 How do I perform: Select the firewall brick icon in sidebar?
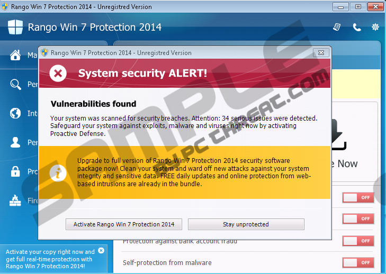tap(15, 200)
